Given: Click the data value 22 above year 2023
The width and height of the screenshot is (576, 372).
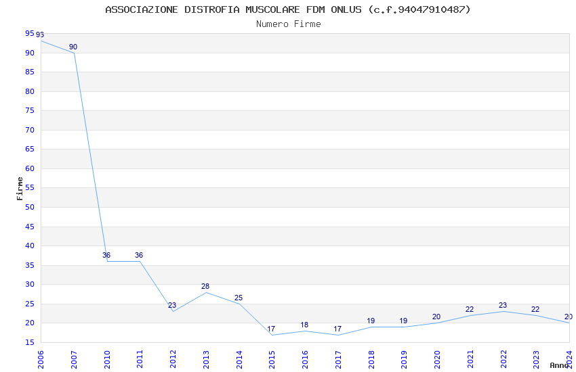Looking at the screenshot, I should (535, 309).
